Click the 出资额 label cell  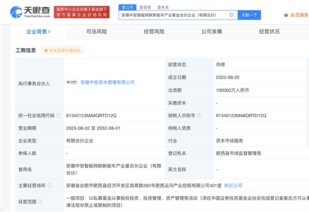coord(189,90)
